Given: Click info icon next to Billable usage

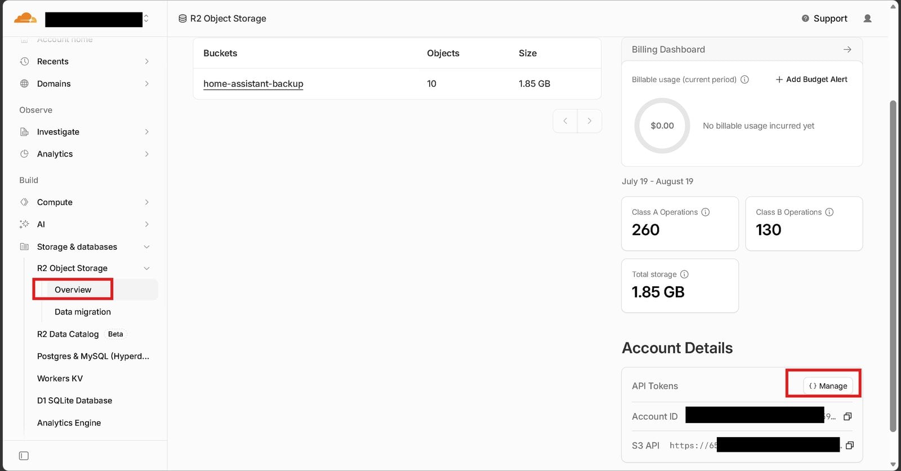Looking at the screenshot, I should 744,79.
